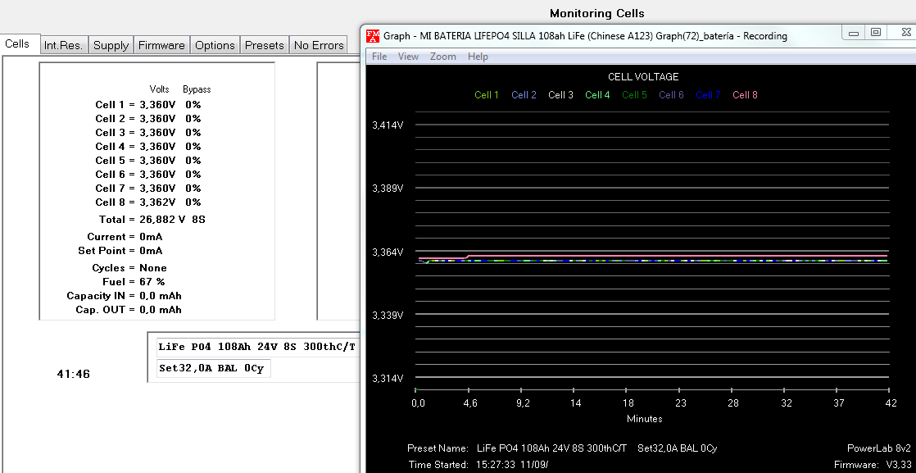Click the No Errors tab
Screen dimensions: 916x473
click(319, 45)
